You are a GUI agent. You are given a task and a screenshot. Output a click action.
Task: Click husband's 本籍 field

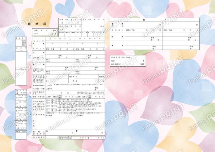(x=60, y=67)
